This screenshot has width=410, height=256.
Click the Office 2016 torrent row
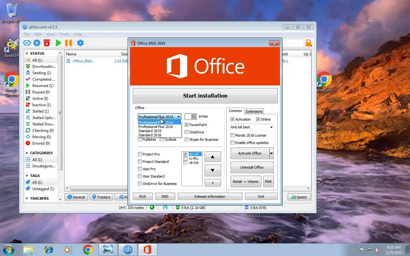[96, 61]
